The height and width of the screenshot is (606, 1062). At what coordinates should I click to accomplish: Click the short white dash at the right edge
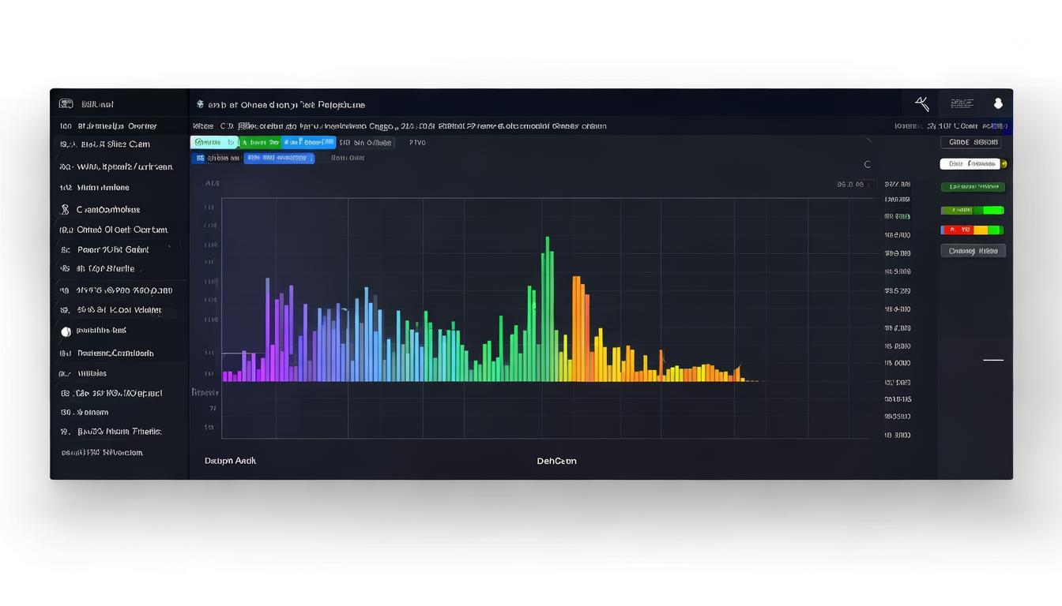point(993,360)
